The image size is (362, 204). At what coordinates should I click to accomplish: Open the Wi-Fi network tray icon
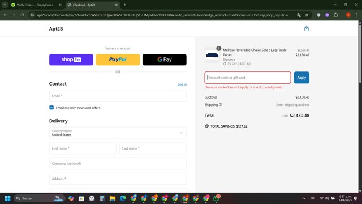click(x=321, y=198)
